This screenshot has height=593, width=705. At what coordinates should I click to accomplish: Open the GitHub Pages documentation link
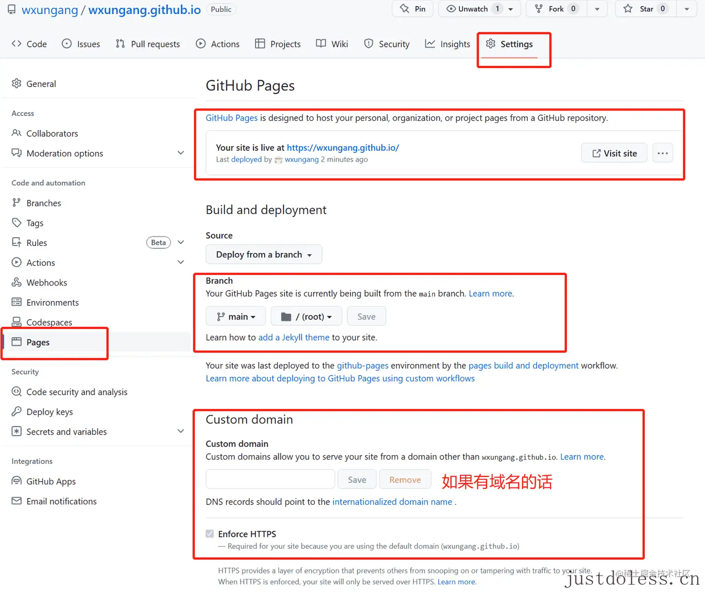232,118
